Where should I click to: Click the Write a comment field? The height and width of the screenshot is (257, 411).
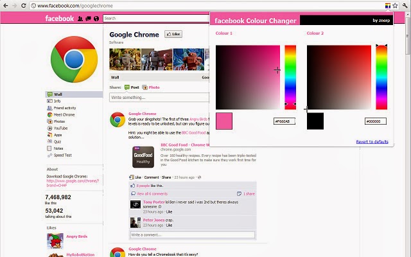193,235
